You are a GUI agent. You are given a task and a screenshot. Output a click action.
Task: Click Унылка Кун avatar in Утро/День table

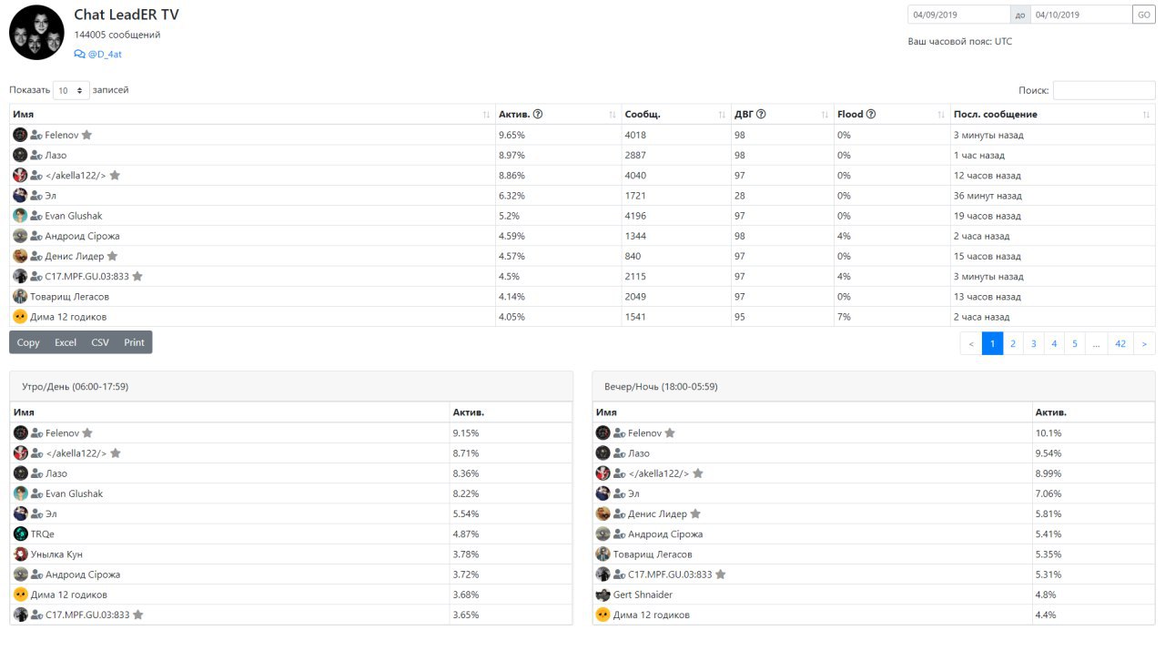[x=20, y=554]
